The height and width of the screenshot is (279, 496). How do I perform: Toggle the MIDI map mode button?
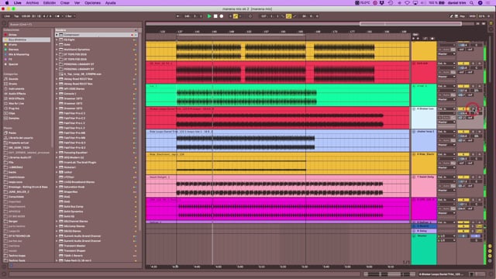472,16
